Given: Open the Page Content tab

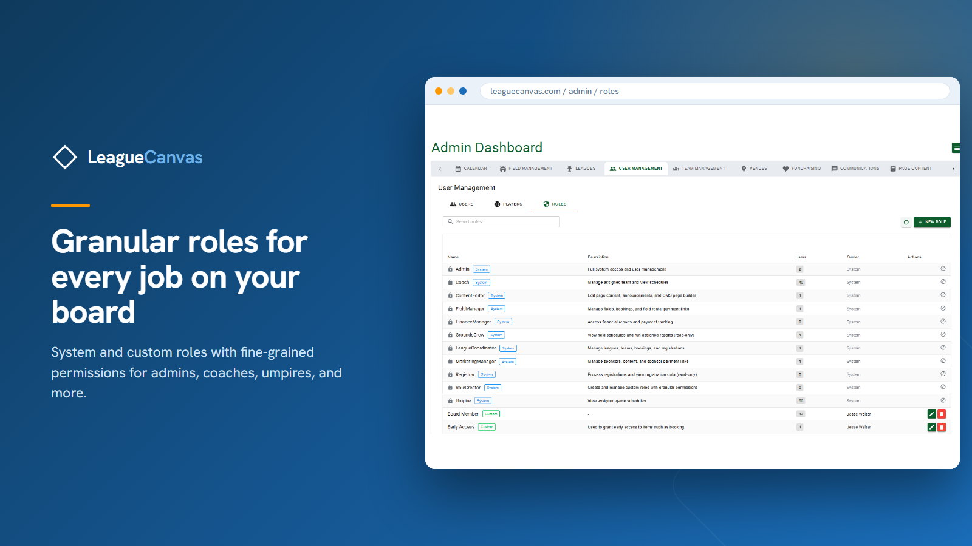Looking at the screenshot, I should point(911,169).
